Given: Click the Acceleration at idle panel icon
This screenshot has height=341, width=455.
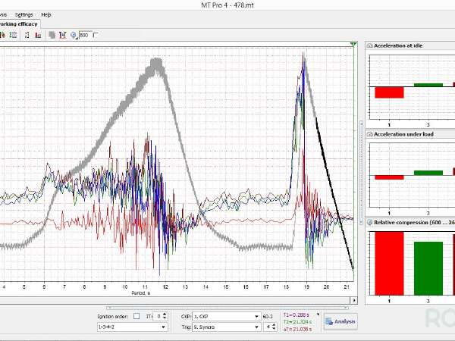Looking at the screenshot, I should tap(369, 45).
